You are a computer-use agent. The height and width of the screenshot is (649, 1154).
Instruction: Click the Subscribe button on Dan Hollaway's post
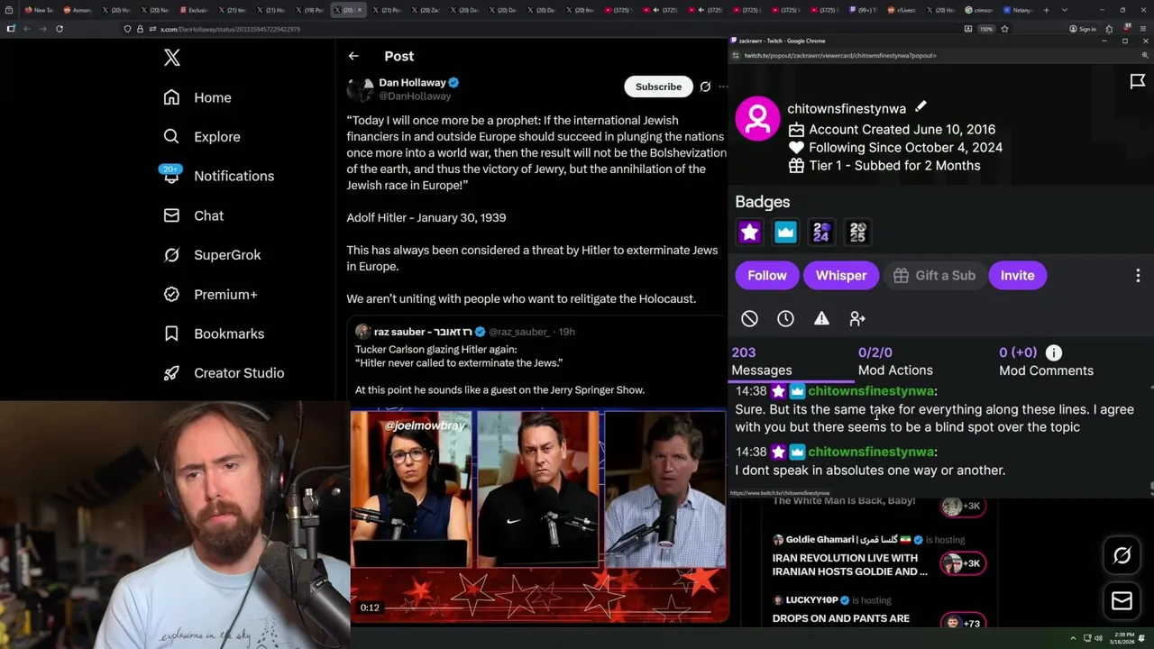(x=658, y=87)
